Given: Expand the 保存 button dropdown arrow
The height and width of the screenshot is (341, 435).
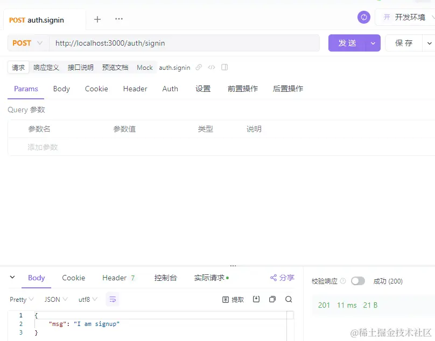Looking at the screenshot, I should pyautogui.click(x=429, y=43).
